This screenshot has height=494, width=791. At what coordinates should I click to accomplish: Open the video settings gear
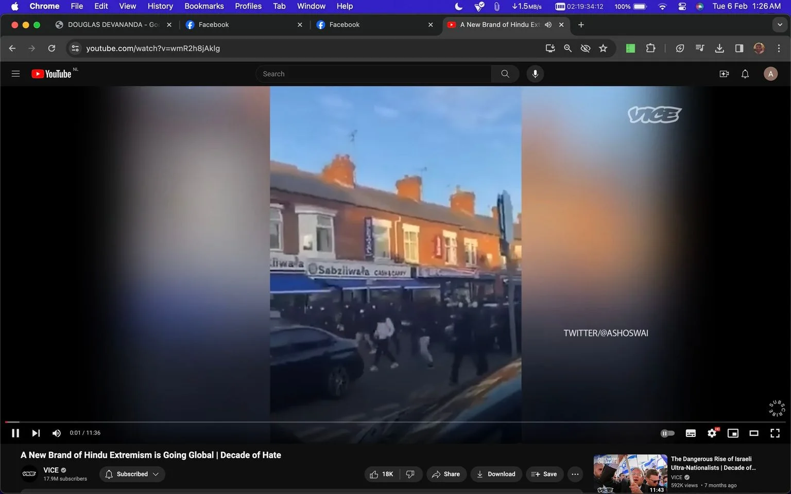coord(712,433)
